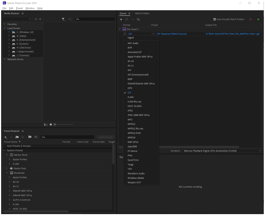Screen dimensions: 265x216
Task: Click the Media Browser search field
Action: tap(95, 19)
